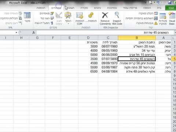Viewport: 176px width, 132px height.
Task: Open the Macros (פקודות מאקרו) list
Action: [163, 19]
